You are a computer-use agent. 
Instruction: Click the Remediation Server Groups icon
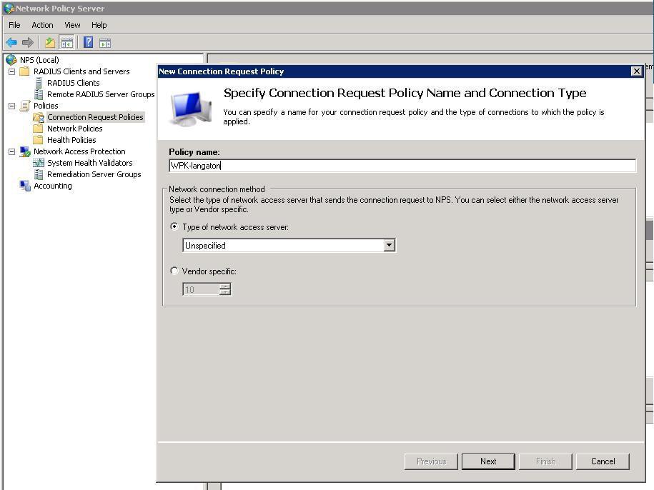point(39,174)
